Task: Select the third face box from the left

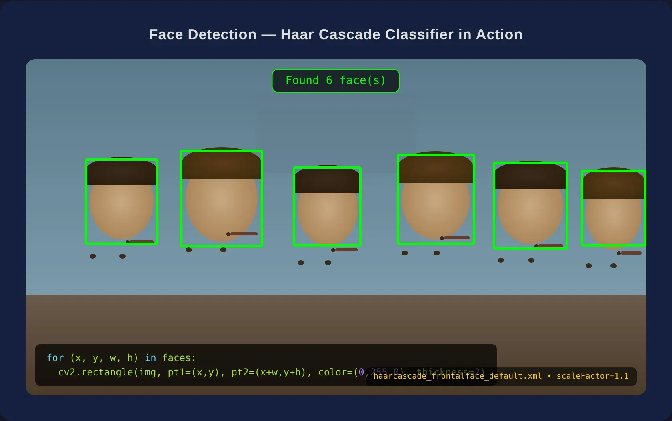Action: 327,206
